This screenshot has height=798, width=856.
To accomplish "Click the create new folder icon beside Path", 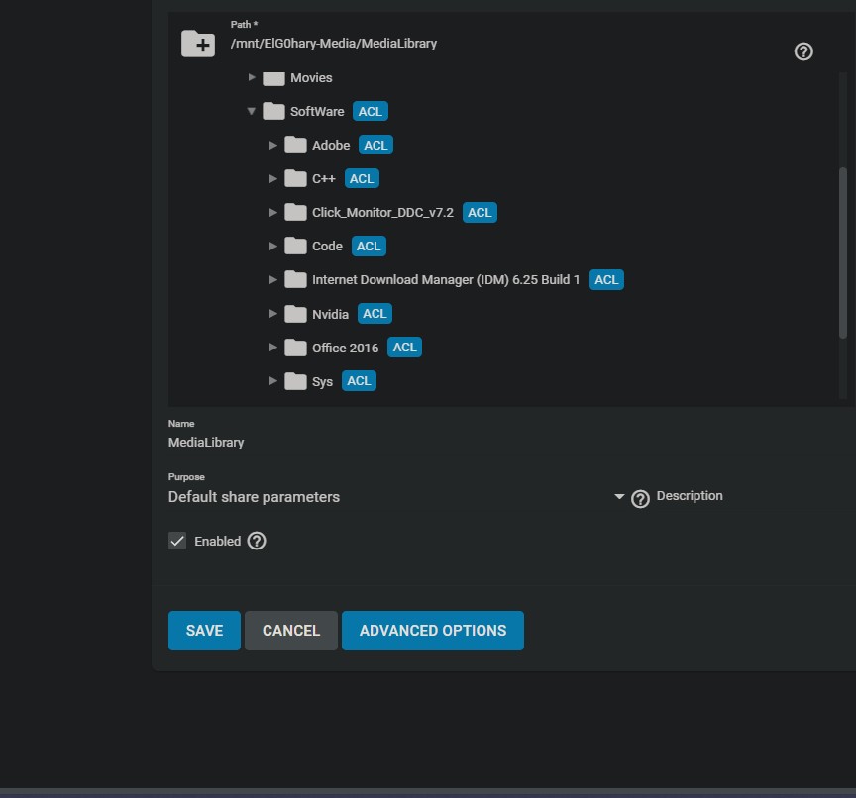I will (x=197, y=44).
